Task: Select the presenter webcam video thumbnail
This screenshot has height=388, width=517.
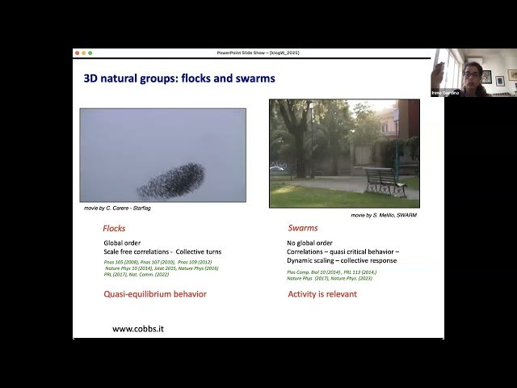Action: 473,73
